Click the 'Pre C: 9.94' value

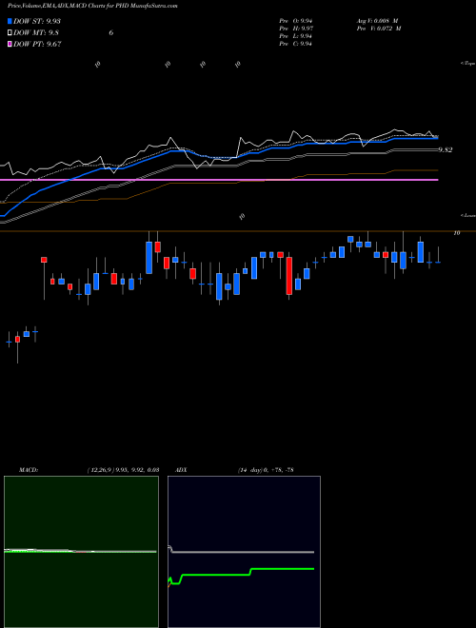296,44
